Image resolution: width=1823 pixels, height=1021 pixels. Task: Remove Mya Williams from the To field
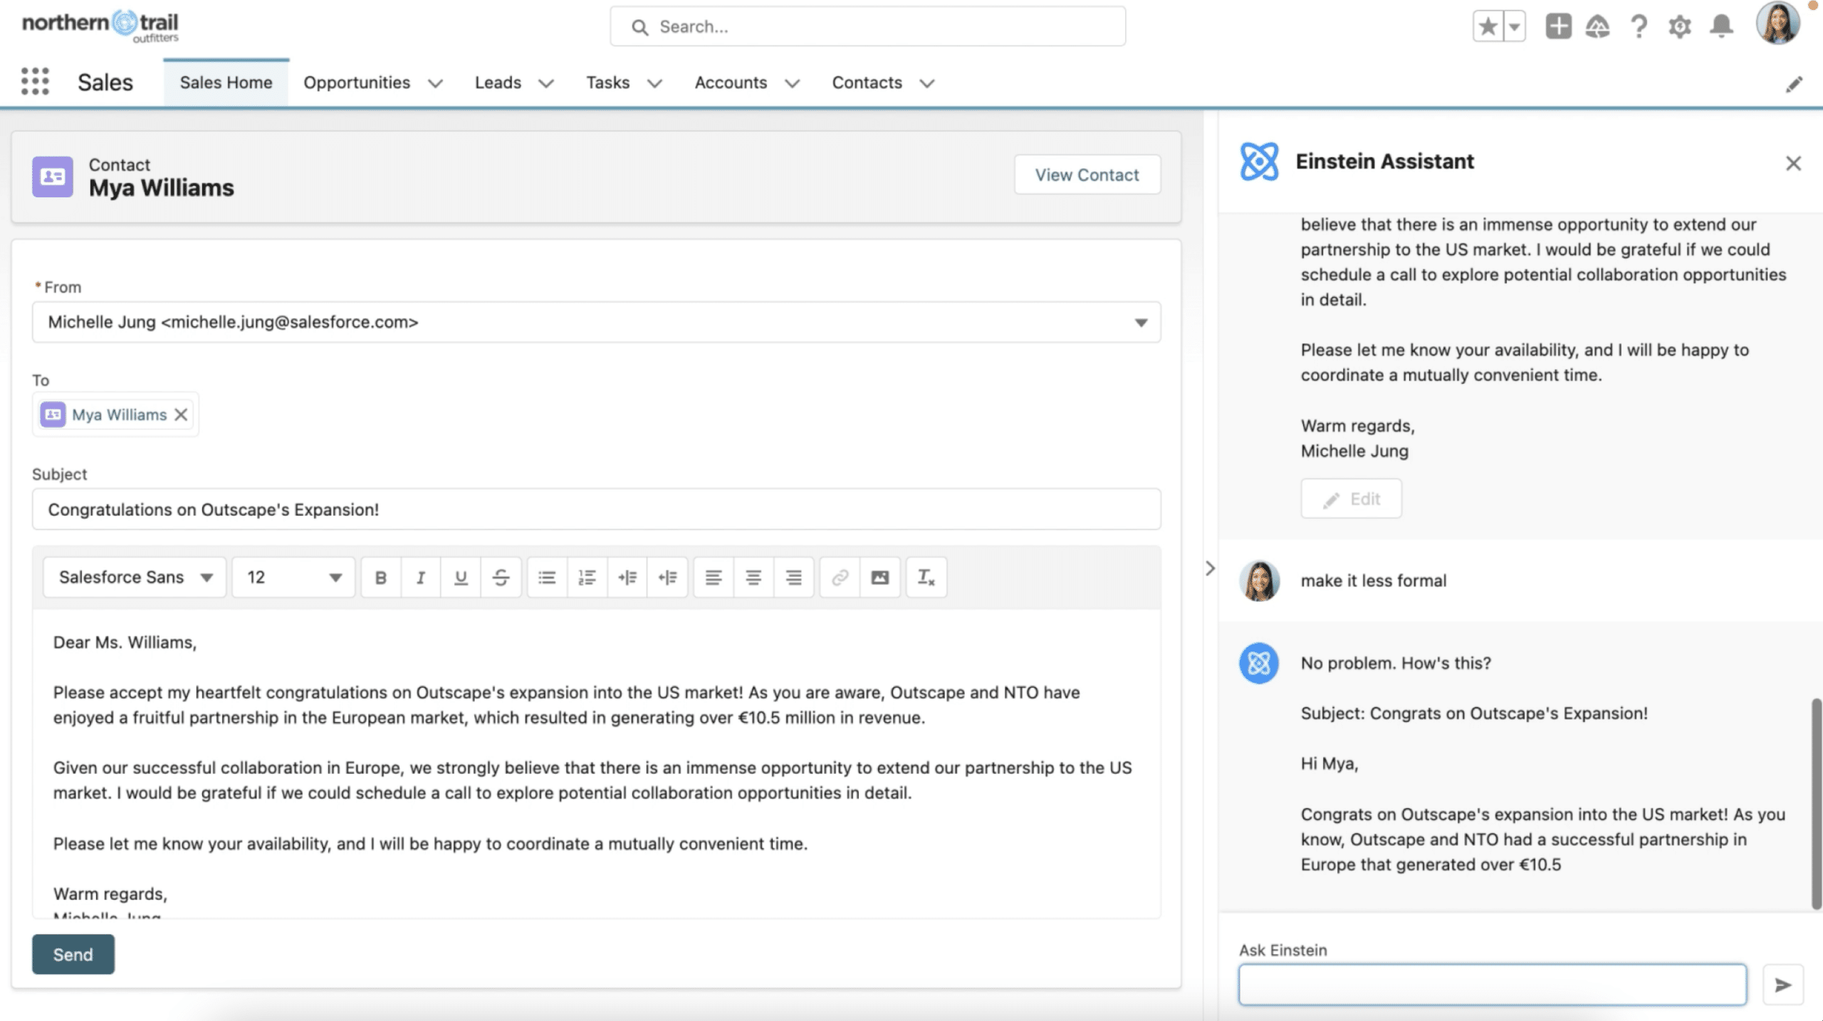point(181,414)
